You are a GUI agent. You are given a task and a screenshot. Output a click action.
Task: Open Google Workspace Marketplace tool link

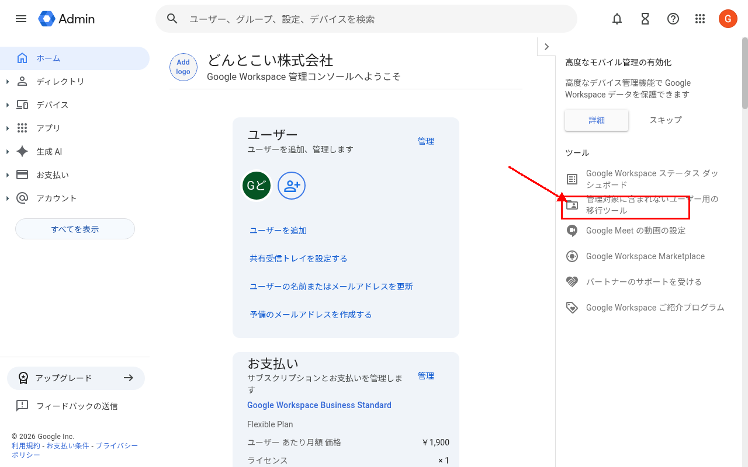[x=645, y=256]
